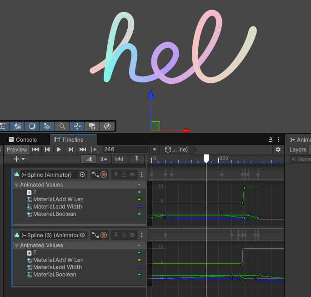The width and height of the screenshot is (311, 297).
Task: Collapse Animated Values under Spline (3)
Action: (x=16, y=246)
